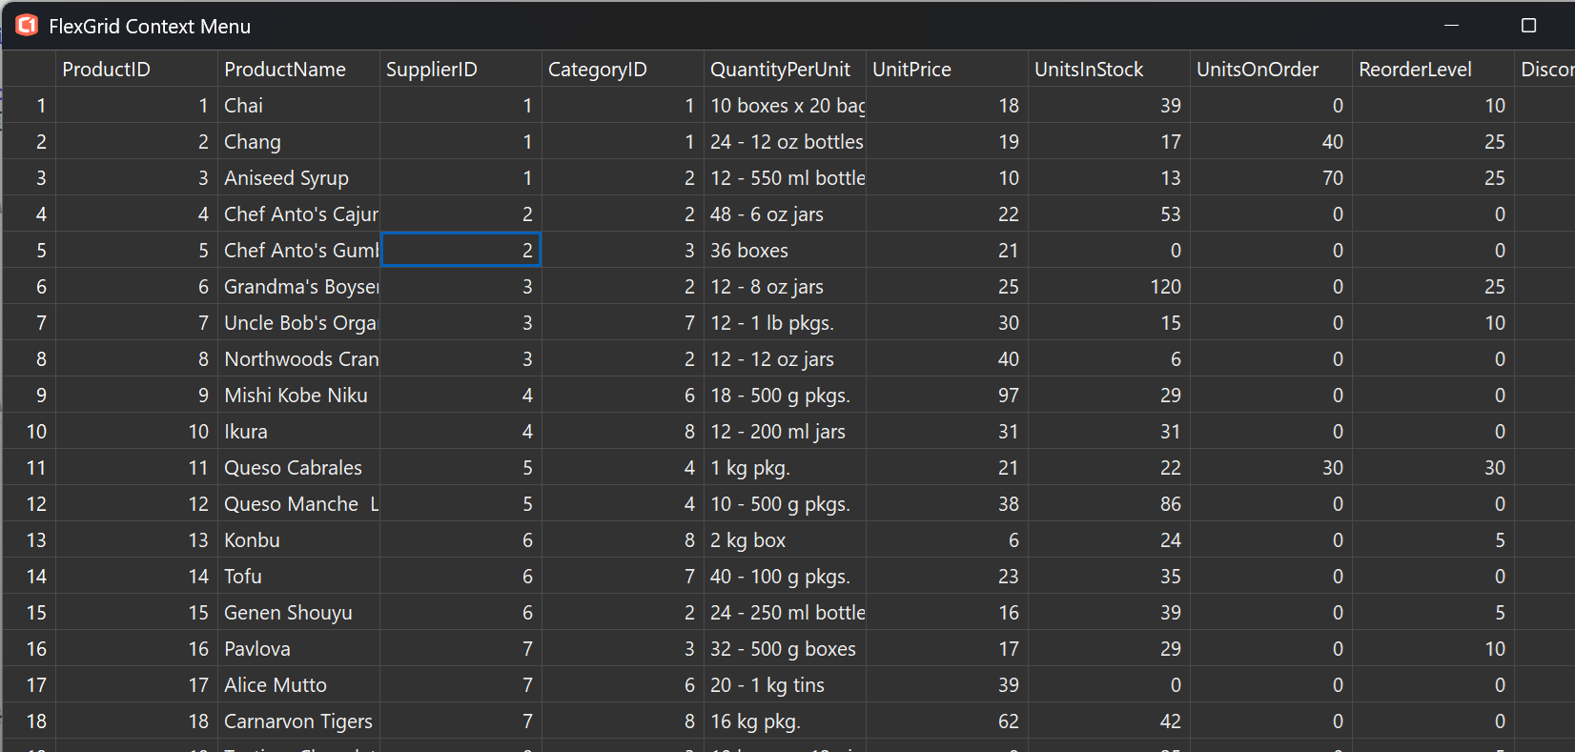Select the 'Queso Manche' cell
1575x752 pixels.
[299, 504]
